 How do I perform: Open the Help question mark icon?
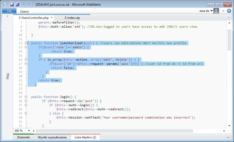coord(229,11)
